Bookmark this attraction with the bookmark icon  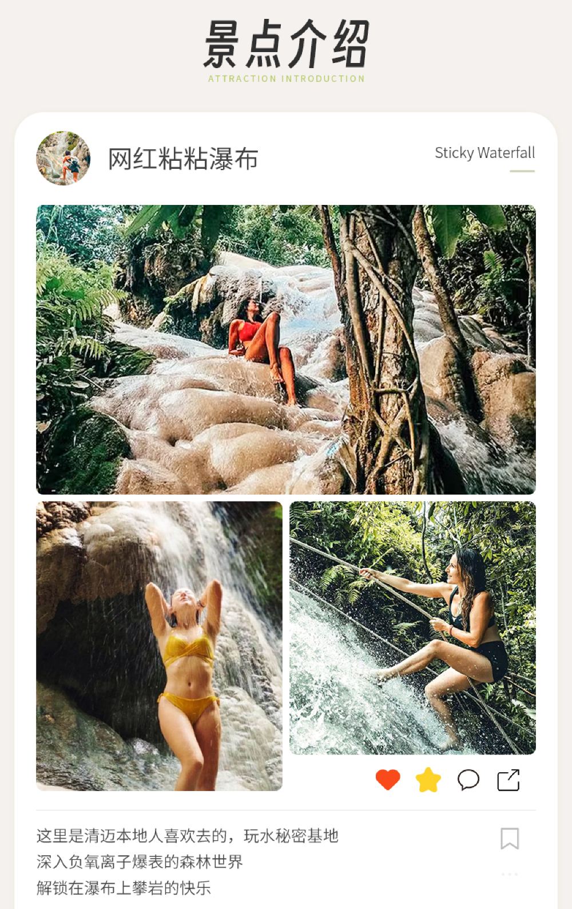[510, 839]
